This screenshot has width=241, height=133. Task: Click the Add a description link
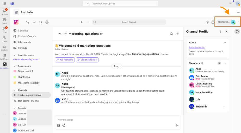coord(197,47)
